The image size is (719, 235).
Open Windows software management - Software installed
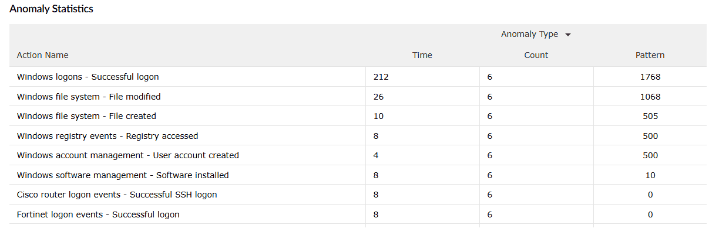[x=123, y=175]
